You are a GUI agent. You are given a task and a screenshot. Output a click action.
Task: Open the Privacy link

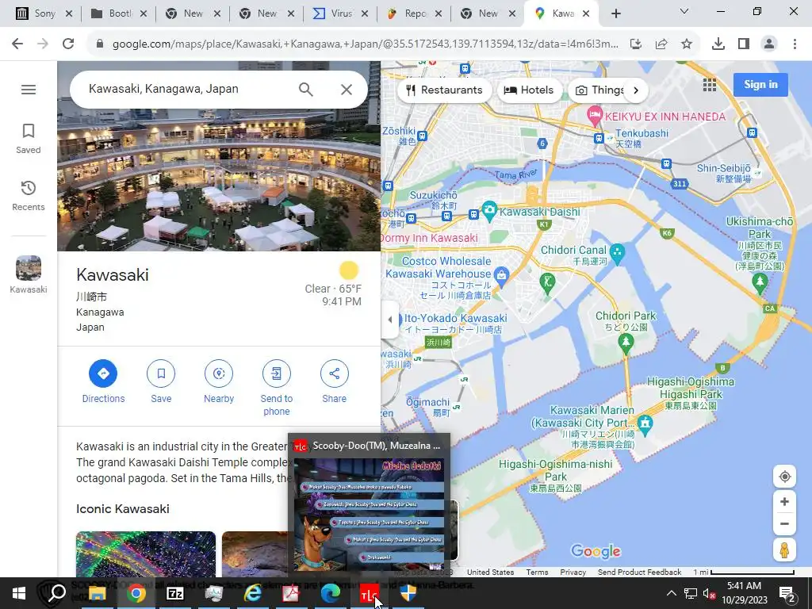pyautogui.click(x=573, y=573)
